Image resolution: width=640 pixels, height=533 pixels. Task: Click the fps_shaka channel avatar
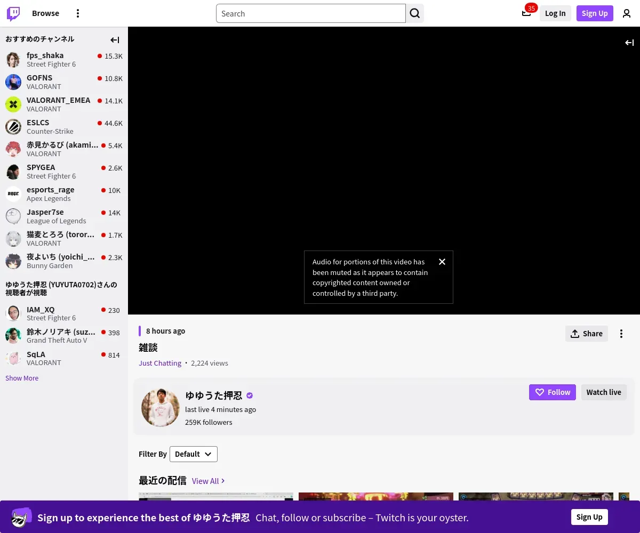[13, 60]
